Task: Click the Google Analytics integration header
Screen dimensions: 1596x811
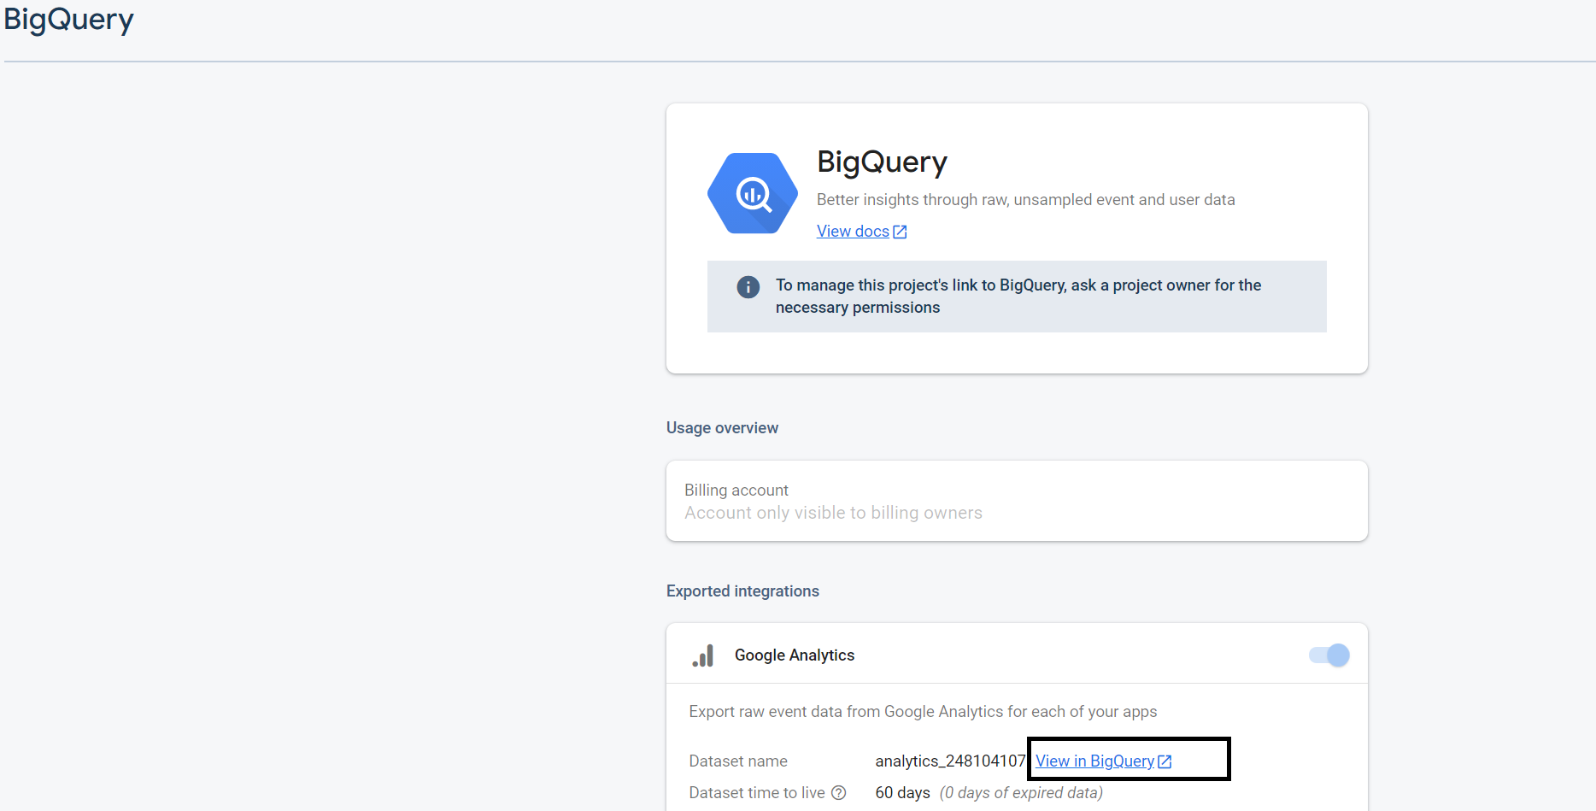Action: click(794, 655)
